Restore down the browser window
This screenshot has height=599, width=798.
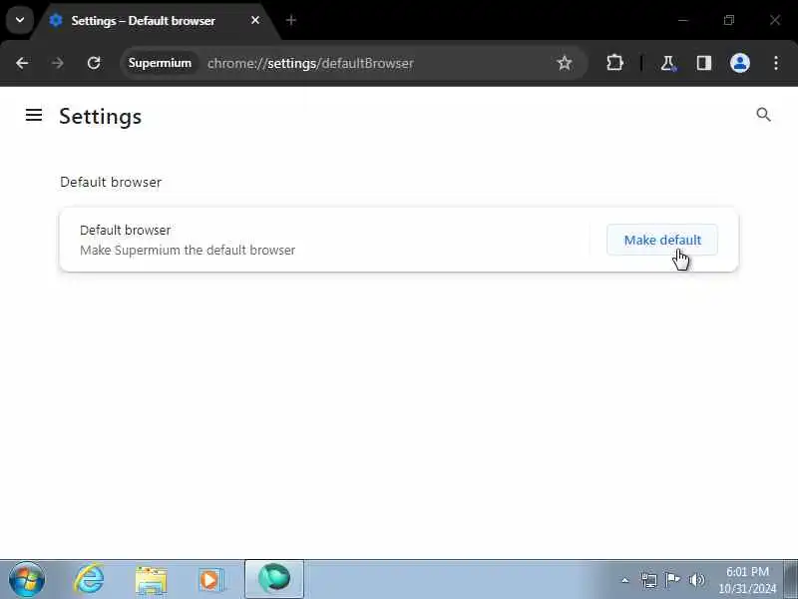pos(729,20)
